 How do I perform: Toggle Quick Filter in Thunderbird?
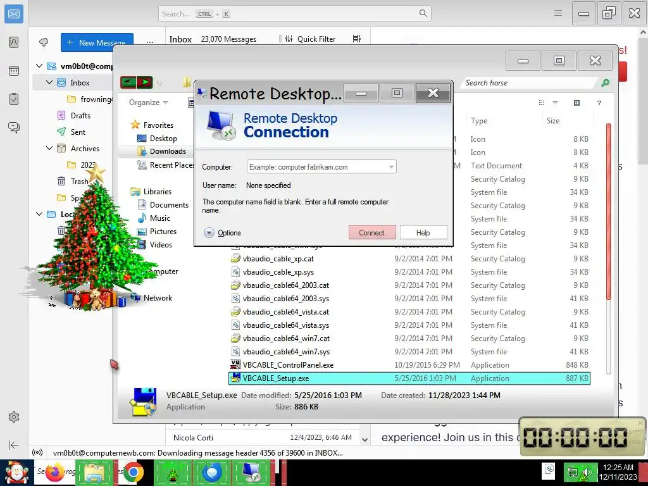310,39
